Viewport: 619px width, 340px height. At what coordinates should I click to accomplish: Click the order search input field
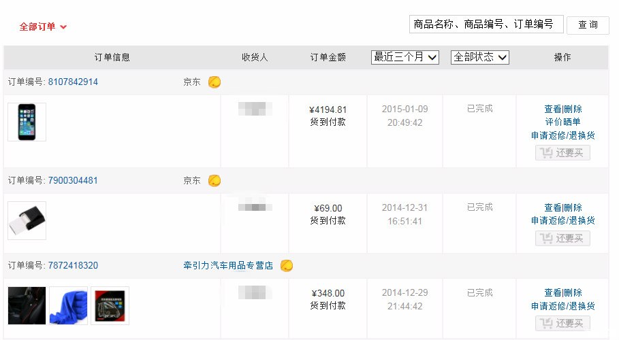pos(486,24)
